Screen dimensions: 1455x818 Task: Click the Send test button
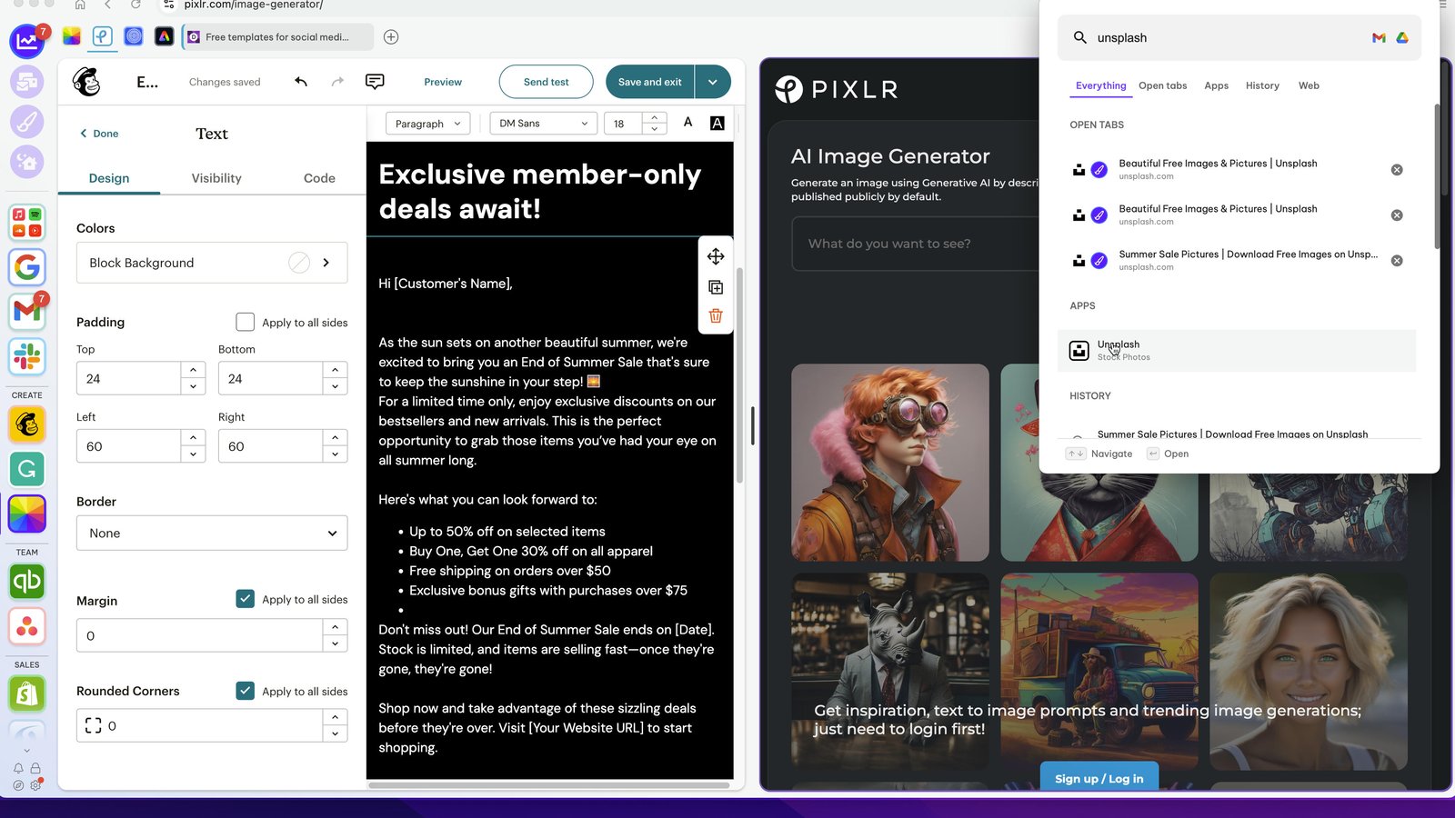click(547, 82)
